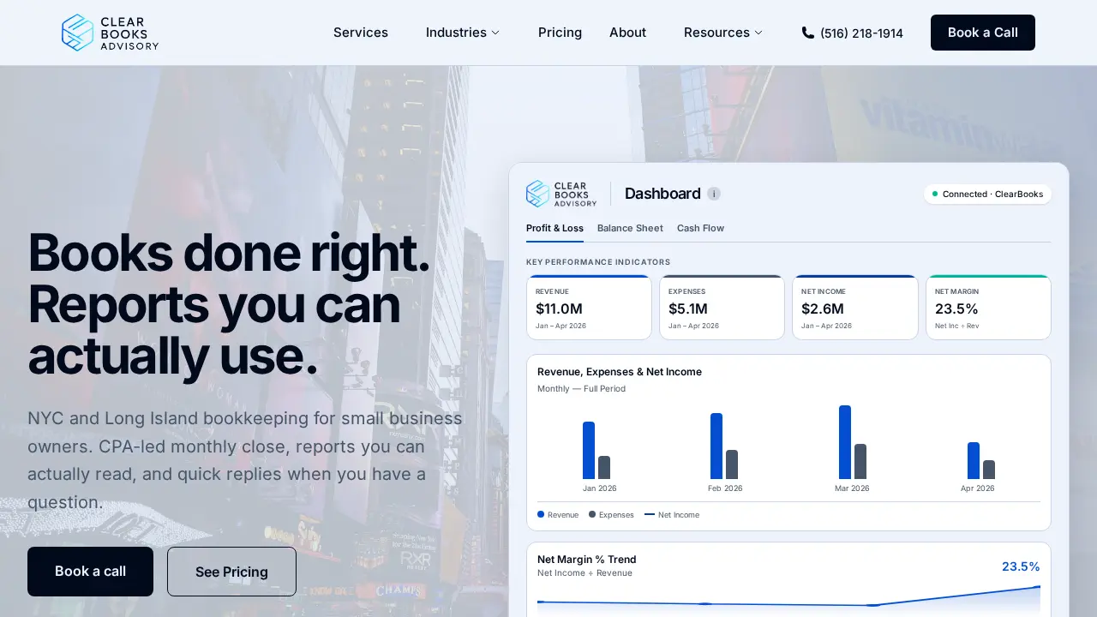
Task: Click the blue 23.5% trend value
Action: (1021, 566)
